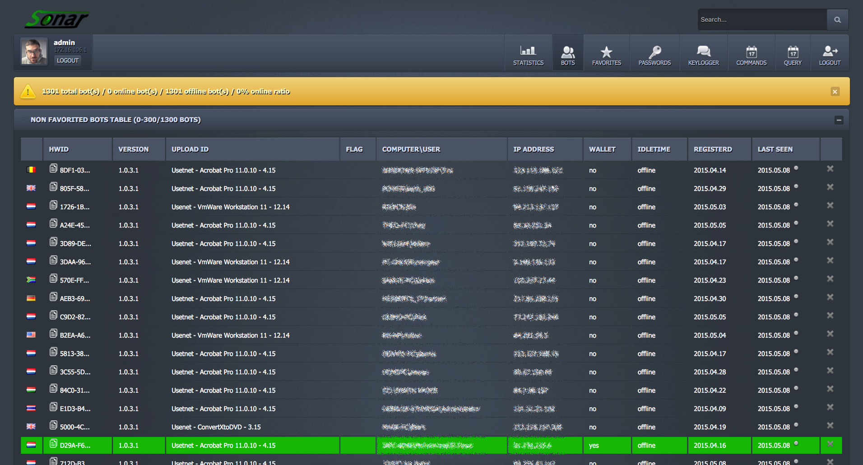
Task: Click the admin profile avatar
Action: [x=34, y=51]
